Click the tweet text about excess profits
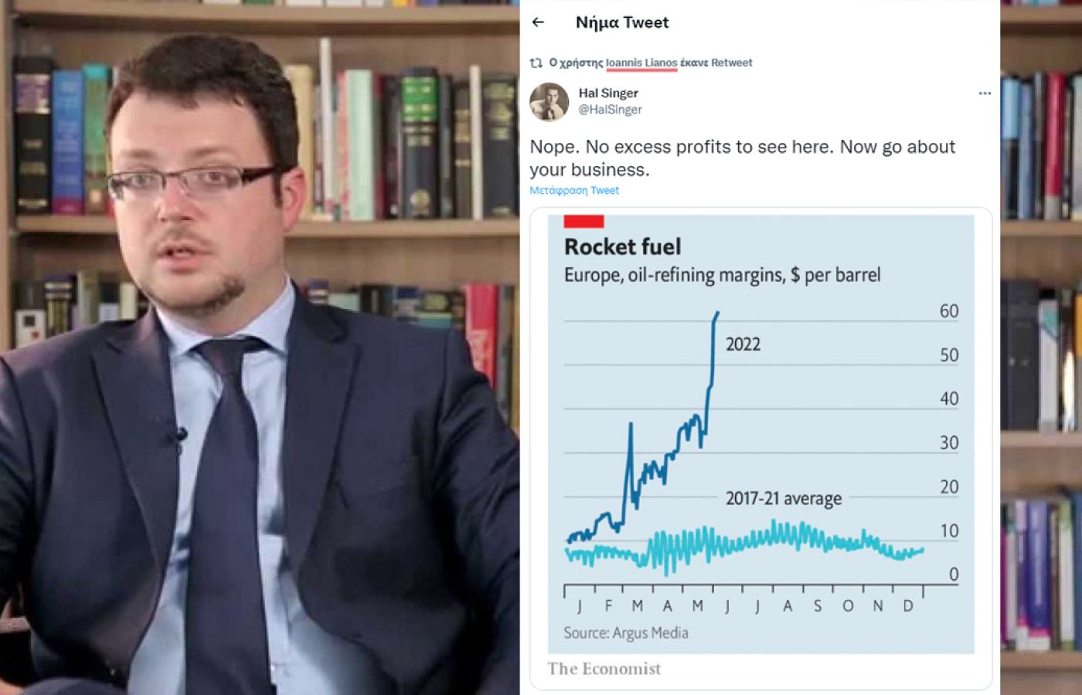The height and width of the screenshot is (695, 1082). pyautogui.click(x=743, y=158)
